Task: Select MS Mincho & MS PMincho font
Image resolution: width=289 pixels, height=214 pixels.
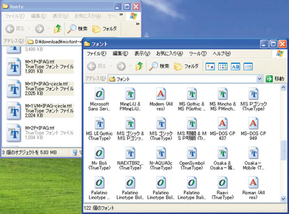Action: point(223,94)
